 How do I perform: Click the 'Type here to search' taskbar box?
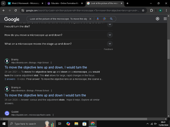(32, 124)
